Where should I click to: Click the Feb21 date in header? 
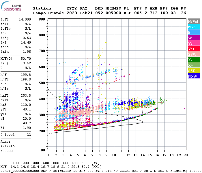tap(86, 13)
